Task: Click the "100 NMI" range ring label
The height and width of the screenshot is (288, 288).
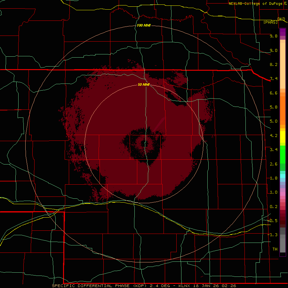Action: click(144, 25)
